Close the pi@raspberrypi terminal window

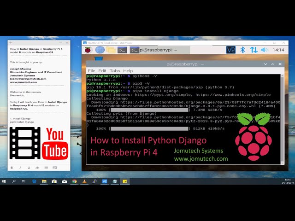point(280,64)
